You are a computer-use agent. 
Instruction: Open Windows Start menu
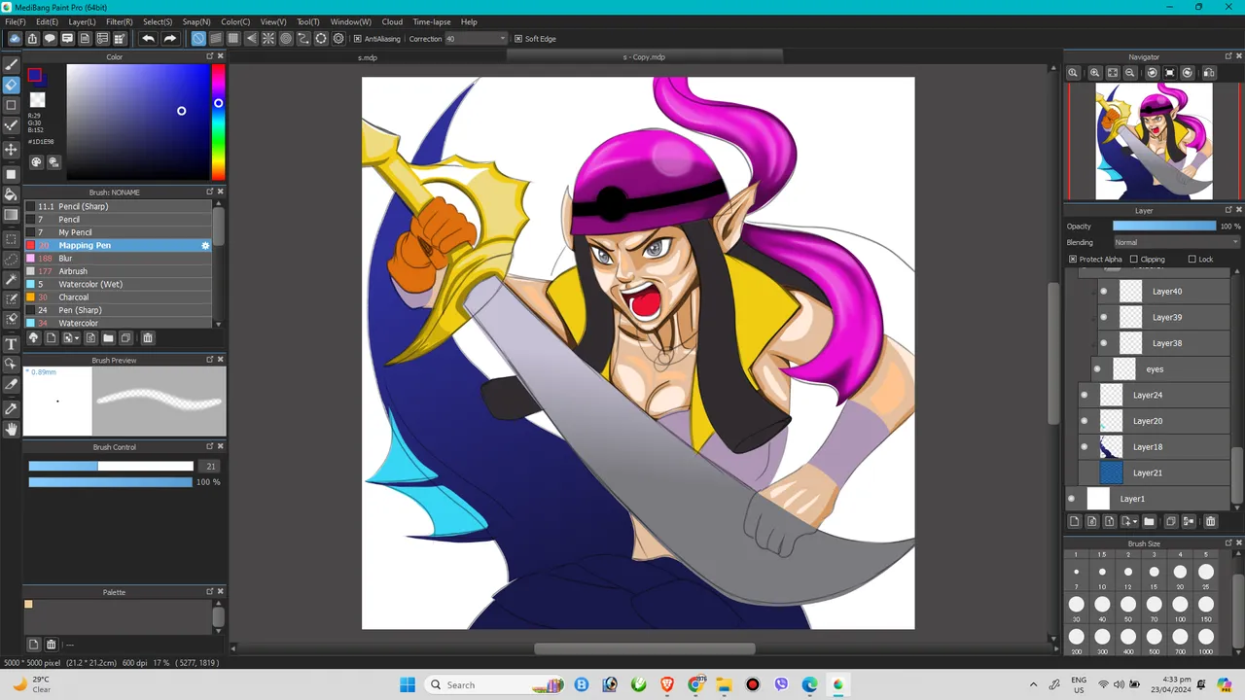pos(408,684)
